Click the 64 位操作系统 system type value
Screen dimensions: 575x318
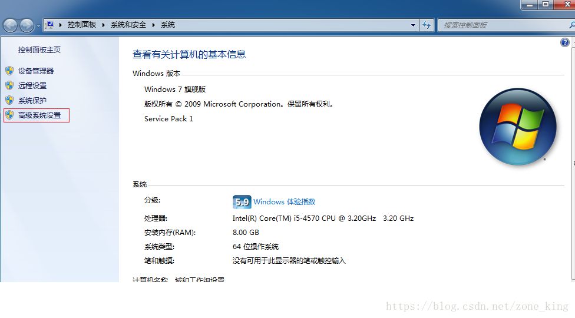click(x=256, y=247)
